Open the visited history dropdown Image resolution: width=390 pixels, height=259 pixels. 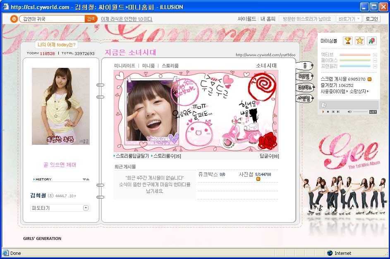307,19
